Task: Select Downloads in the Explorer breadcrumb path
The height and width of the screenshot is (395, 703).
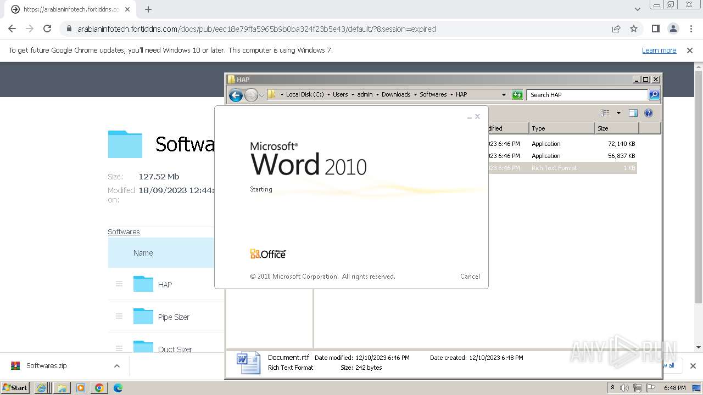Action: pyautogui.click(x=396, y=94)
